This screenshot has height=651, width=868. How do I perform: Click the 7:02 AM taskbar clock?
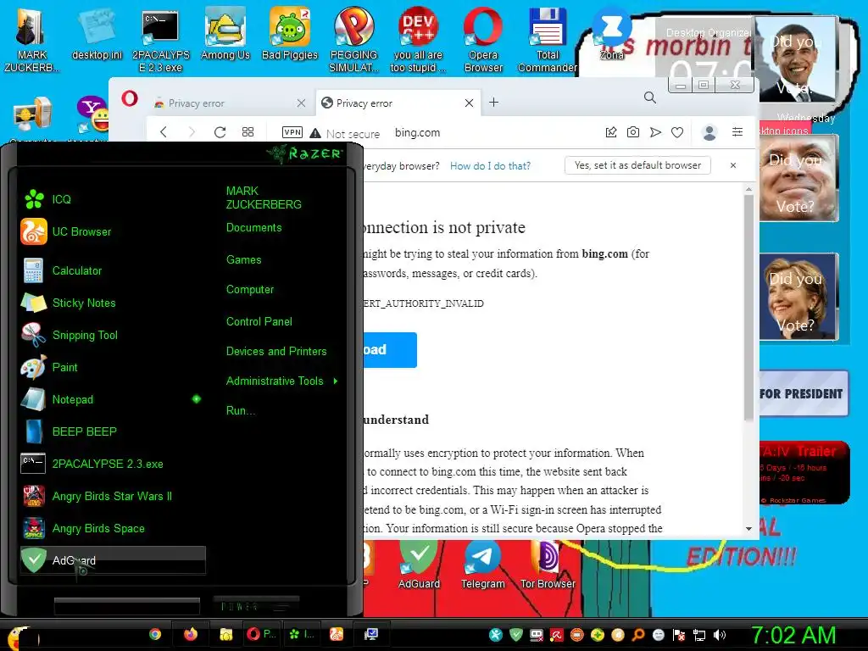click(x=793, y=636)
